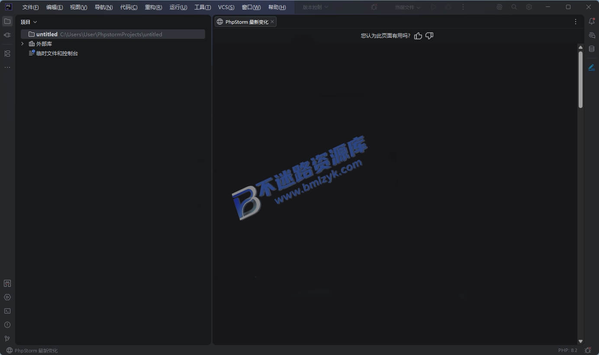The width and height of the screenshot is (599, 355).
Task: Click the thumbs down feedback icon
Action: (x=429, y=36)
